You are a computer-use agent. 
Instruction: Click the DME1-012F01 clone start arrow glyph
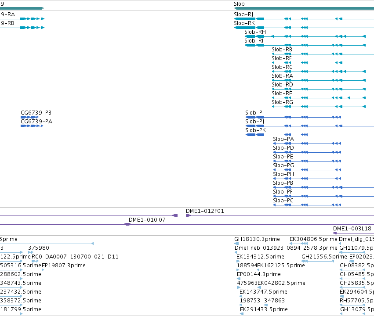[188, 215]
